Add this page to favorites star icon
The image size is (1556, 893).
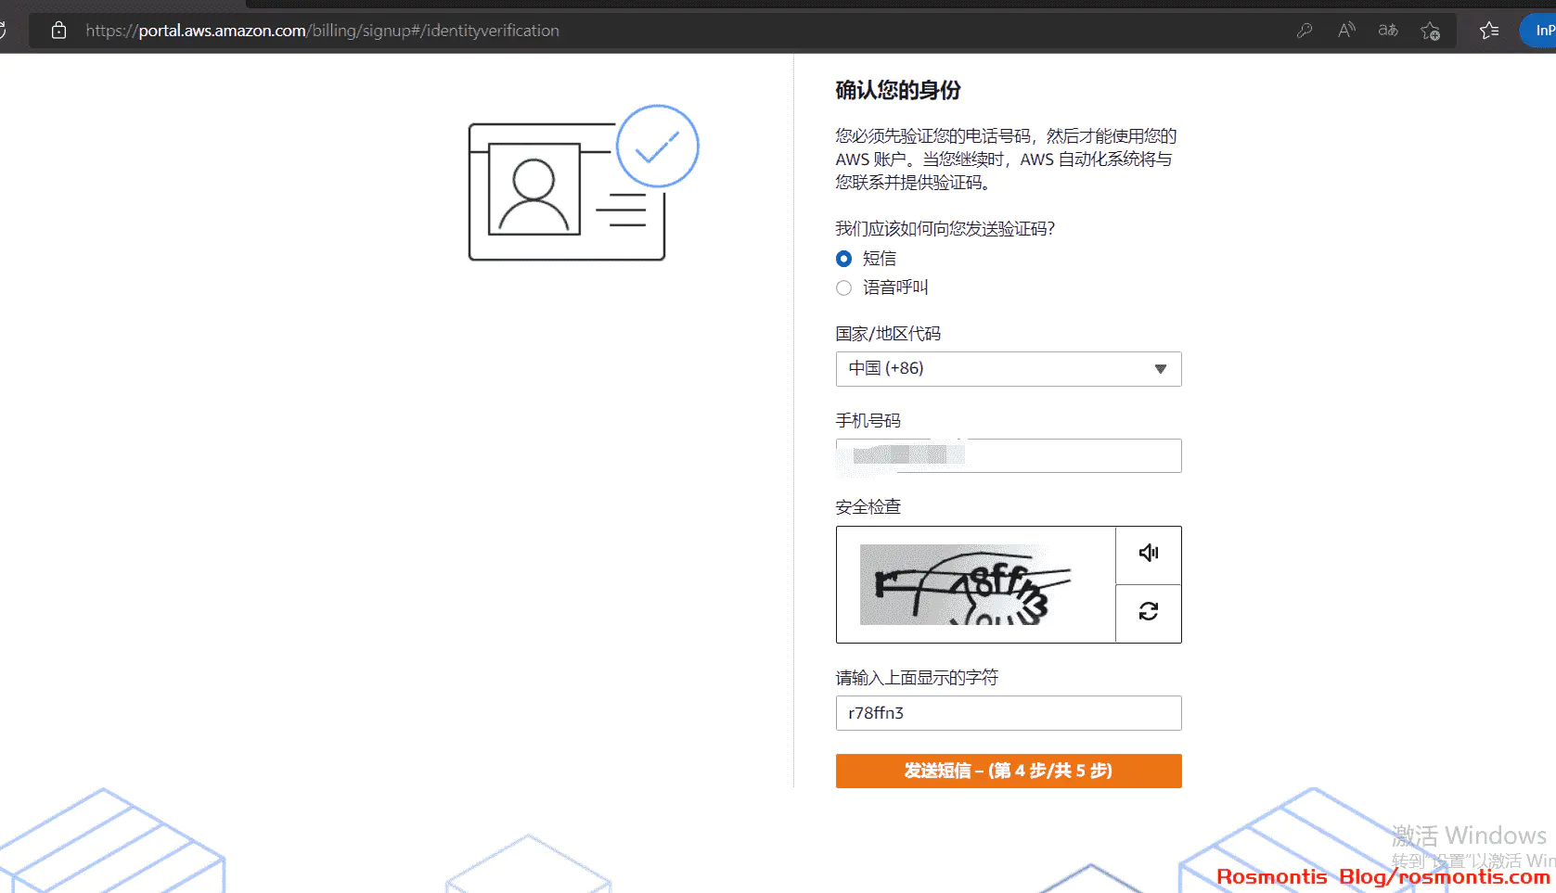[1430, 31]
